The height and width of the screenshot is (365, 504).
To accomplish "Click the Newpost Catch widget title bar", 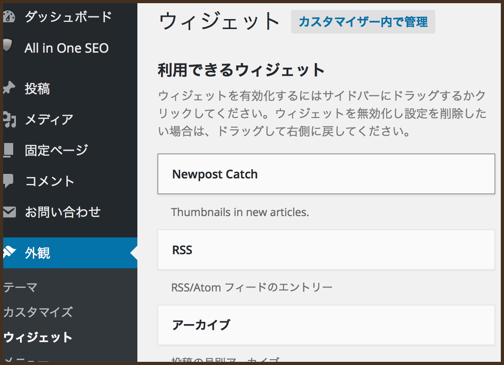I will 326,174.
